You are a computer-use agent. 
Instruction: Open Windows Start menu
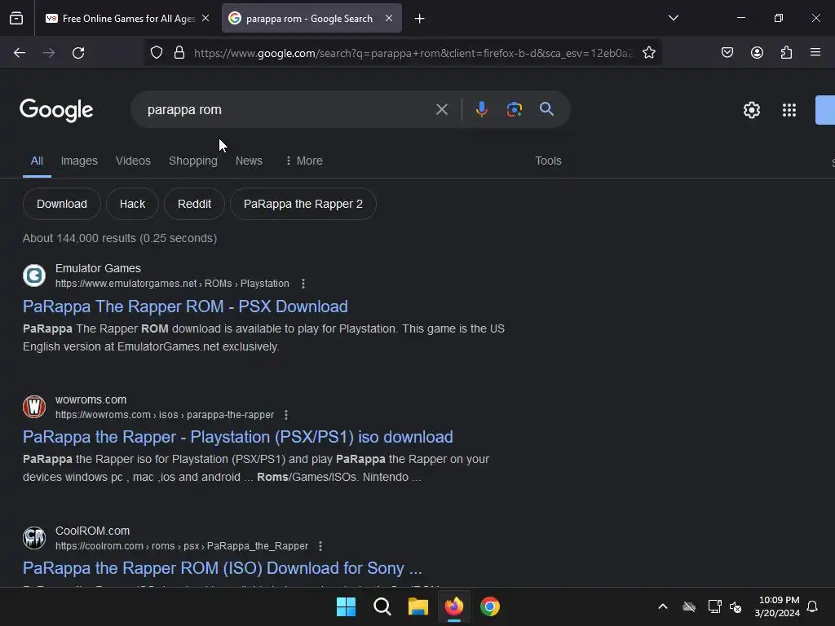click(346, 606)
